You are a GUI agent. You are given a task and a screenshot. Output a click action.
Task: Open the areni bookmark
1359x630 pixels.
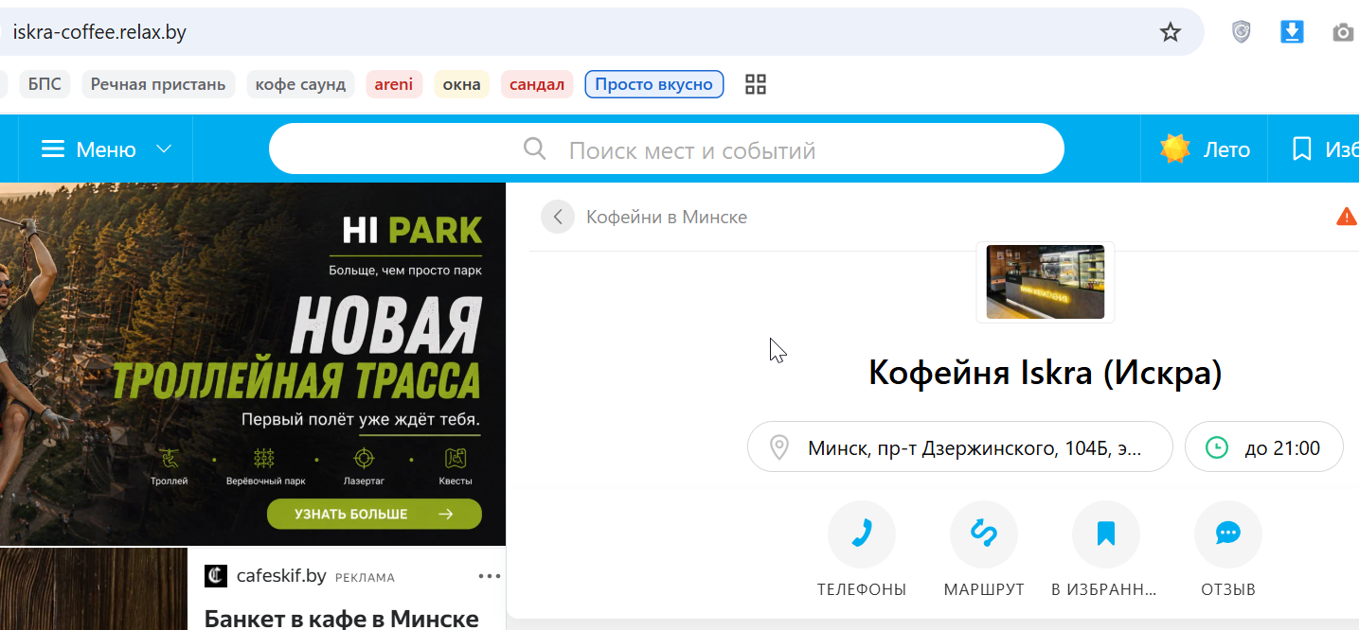394,84
